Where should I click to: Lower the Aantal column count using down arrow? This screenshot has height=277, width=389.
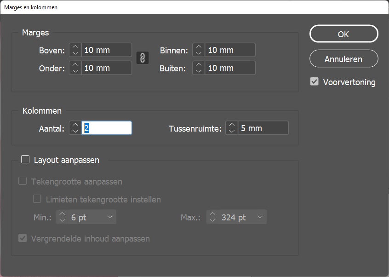(x=75, y=131)
